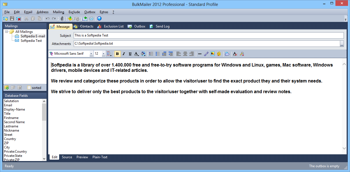350x172 pixels.
Task: Browse for attachment with the ellipsis button
Action: click(x=342, y=44)
